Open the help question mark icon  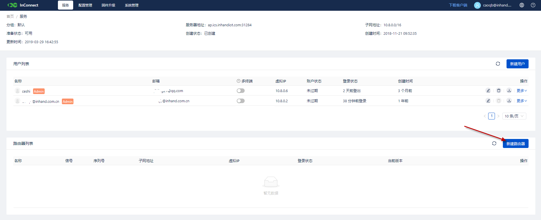click(533, 5)
